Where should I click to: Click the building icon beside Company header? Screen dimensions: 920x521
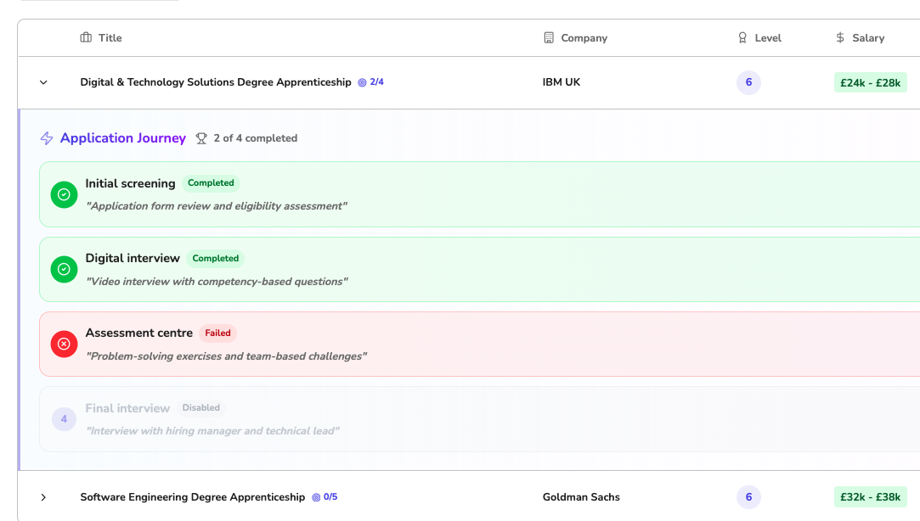click(549, 37)
